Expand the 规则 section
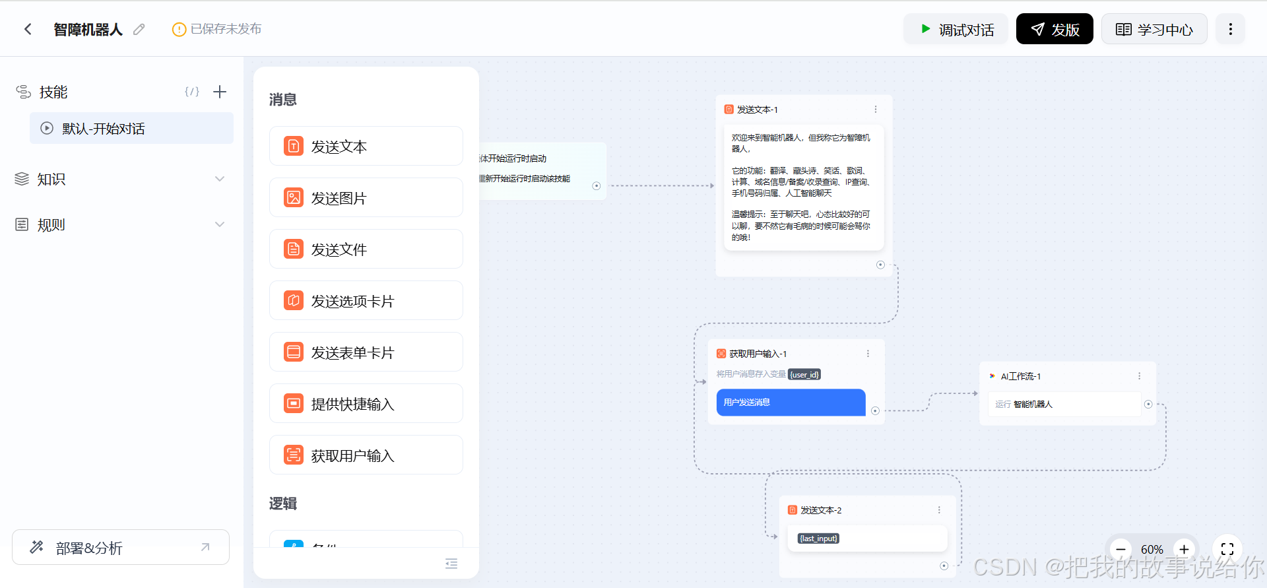 (x=220, y=224)
